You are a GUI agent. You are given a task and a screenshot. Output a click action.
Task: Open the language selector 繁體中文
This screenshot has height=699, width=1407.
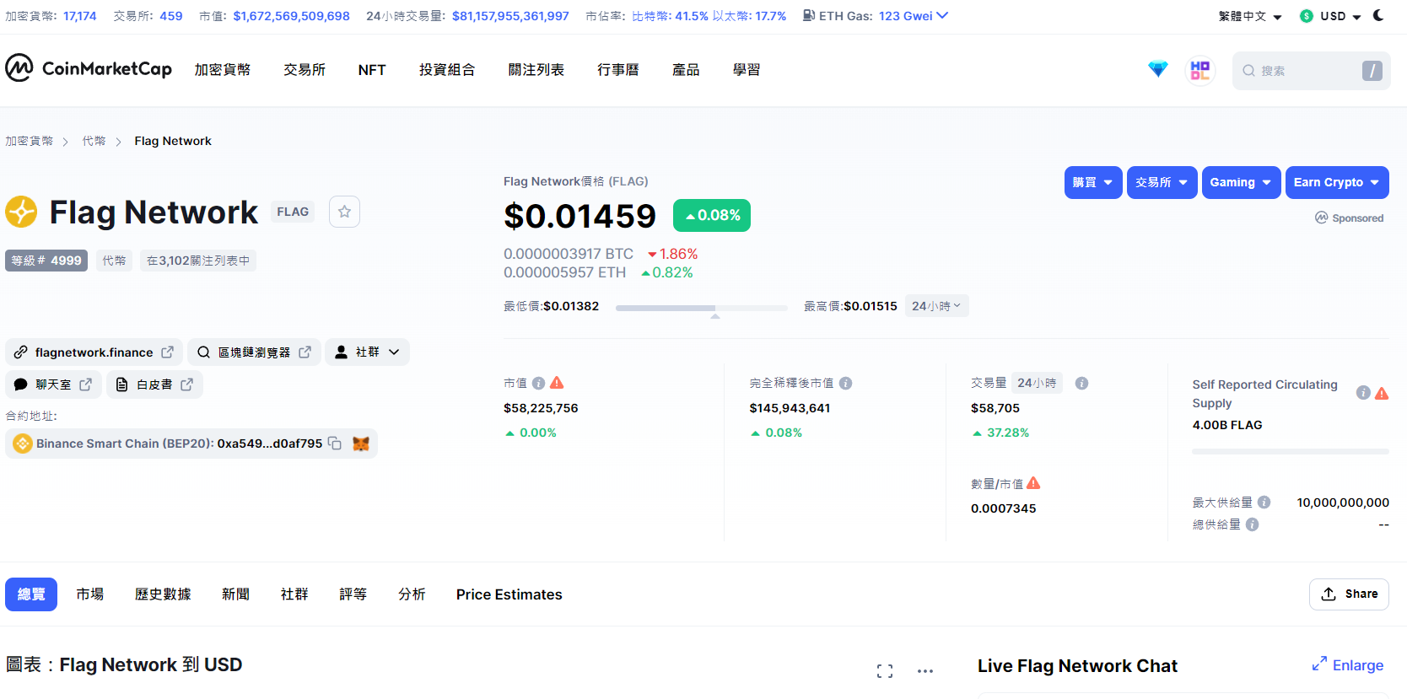pos(1250,16)
